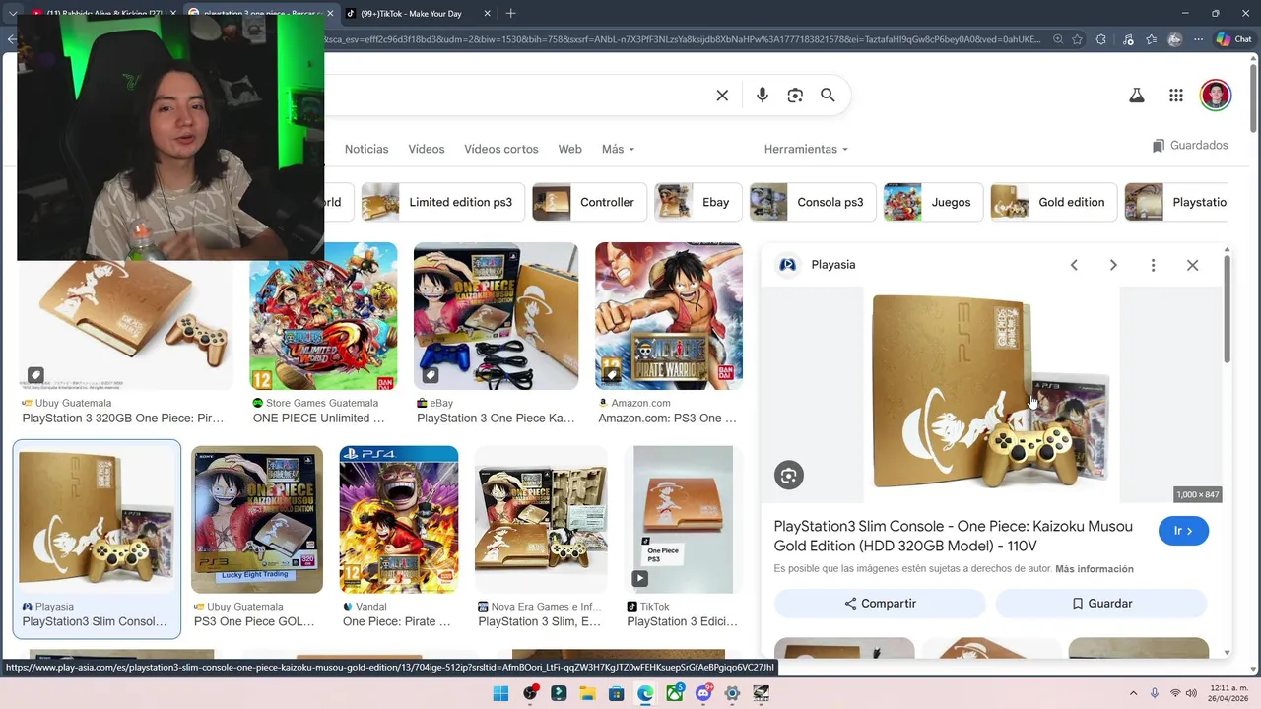
Task: Open Settings gear from taskbar
Action: (x=732, y=694)
